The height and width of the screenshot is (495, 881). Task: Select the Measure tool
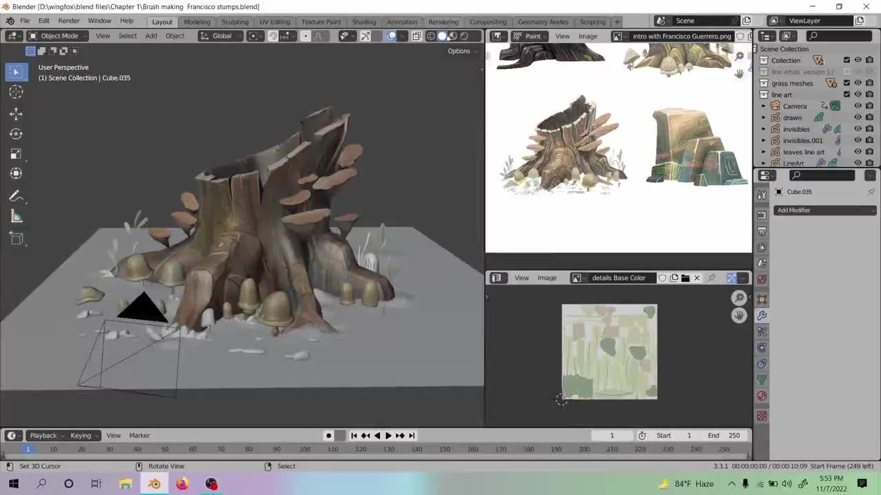(x=16, y=217)
